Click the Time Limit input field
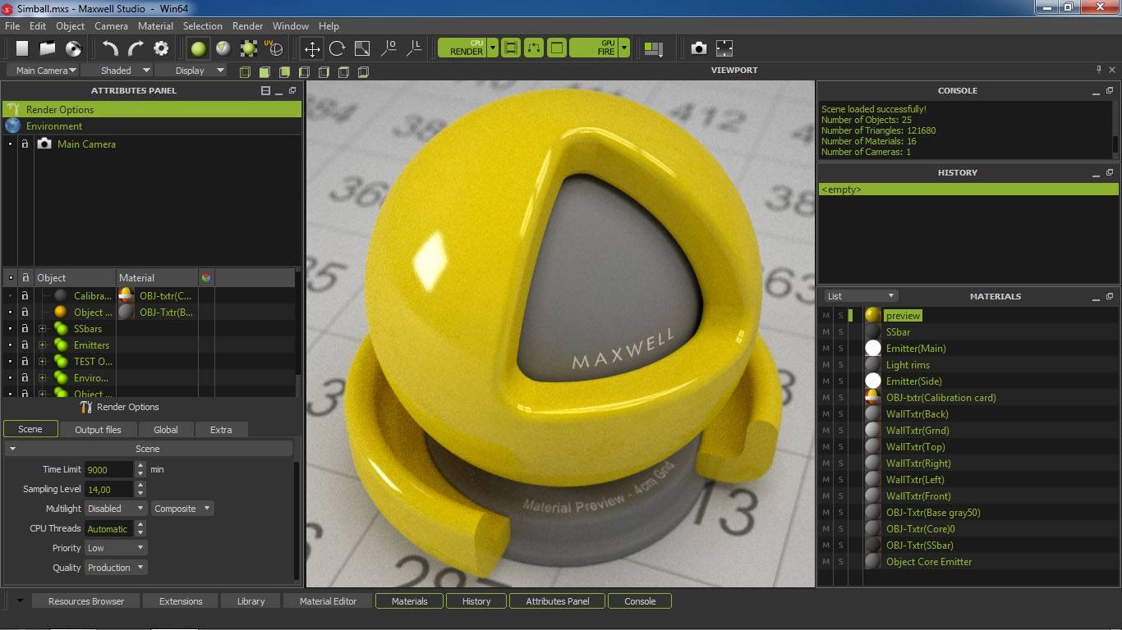This screenshot has width=1122, height=630. [x=108, y=469]
